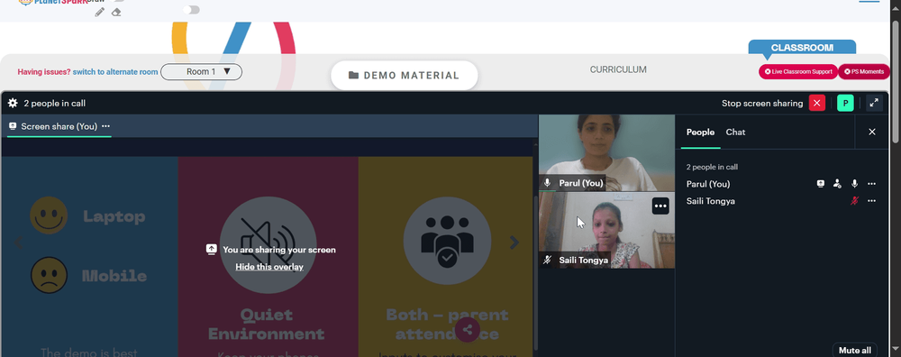Click Hide this overlay link

[x=269, y=267]
